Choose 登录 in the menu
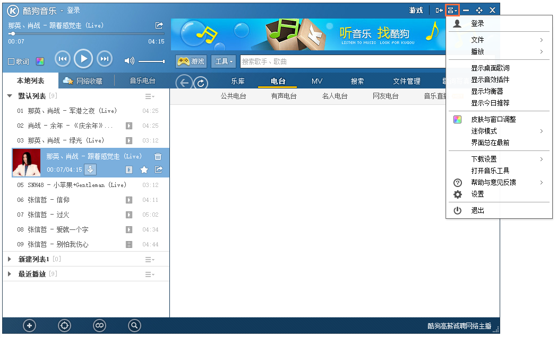The height and width of the screenshot is (338, 557). (499, 24)
